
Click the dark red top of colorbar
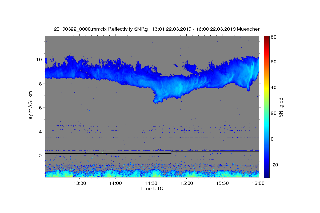point(267,38)
